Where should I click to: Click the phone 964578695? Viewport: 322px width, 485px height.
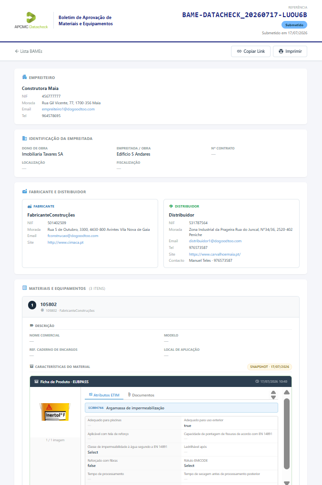coord(51,116)
